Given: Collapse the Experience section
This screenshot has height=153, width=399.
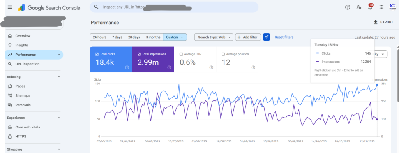Looking at the screenshot, I should (59, 118).
